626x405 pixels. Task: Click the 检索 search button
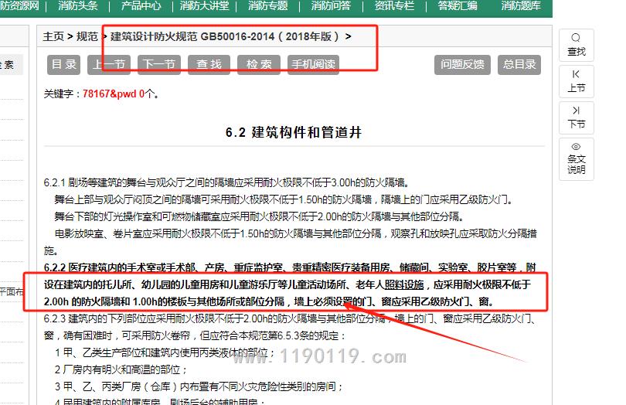pyautogui.click(x=259, y=65)
